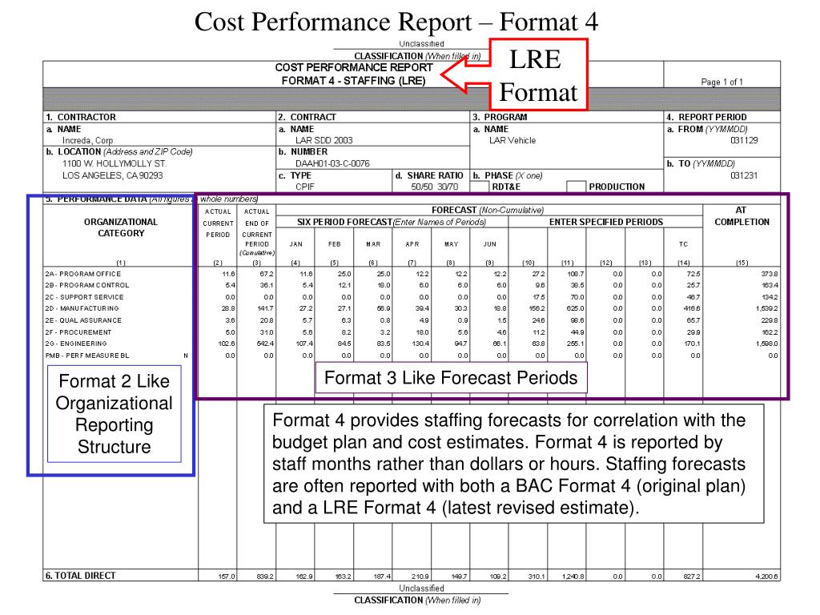
Task: Select 'LOS ANGELES, CA 90293' location text
Action: [x=112, y=175]
